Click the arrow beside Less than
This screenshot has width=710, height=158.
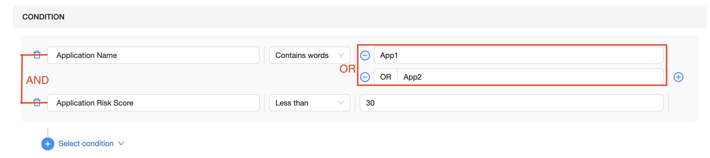click(x=341, y=103)
